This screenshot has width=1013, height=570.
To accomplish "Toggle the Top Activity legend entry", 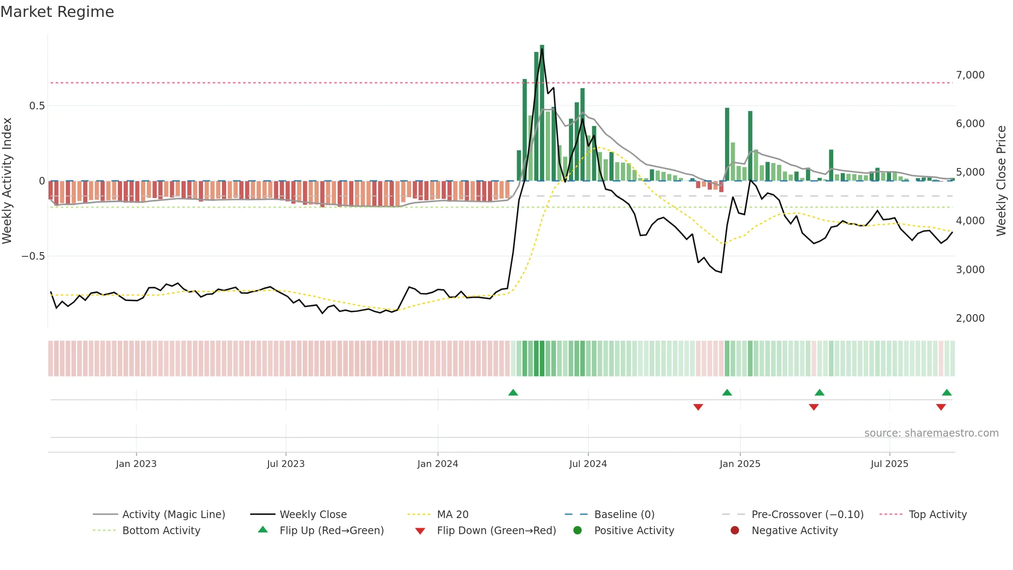I will [x=923, y=514].
